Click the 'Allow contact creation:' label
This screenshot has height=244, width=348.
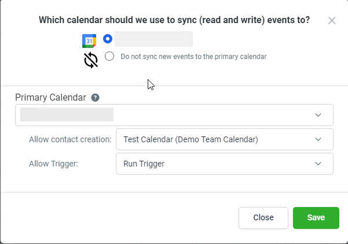(70, 139)
